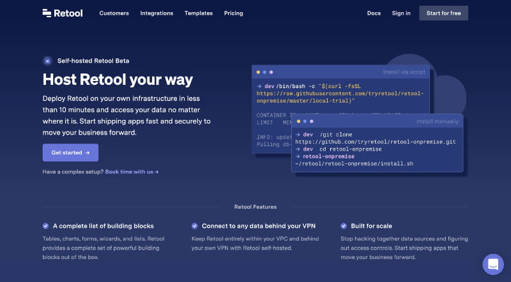511x282 pixels.
Task: Click the Self-hosted Retool Beta label
Action: coord(93,61)
